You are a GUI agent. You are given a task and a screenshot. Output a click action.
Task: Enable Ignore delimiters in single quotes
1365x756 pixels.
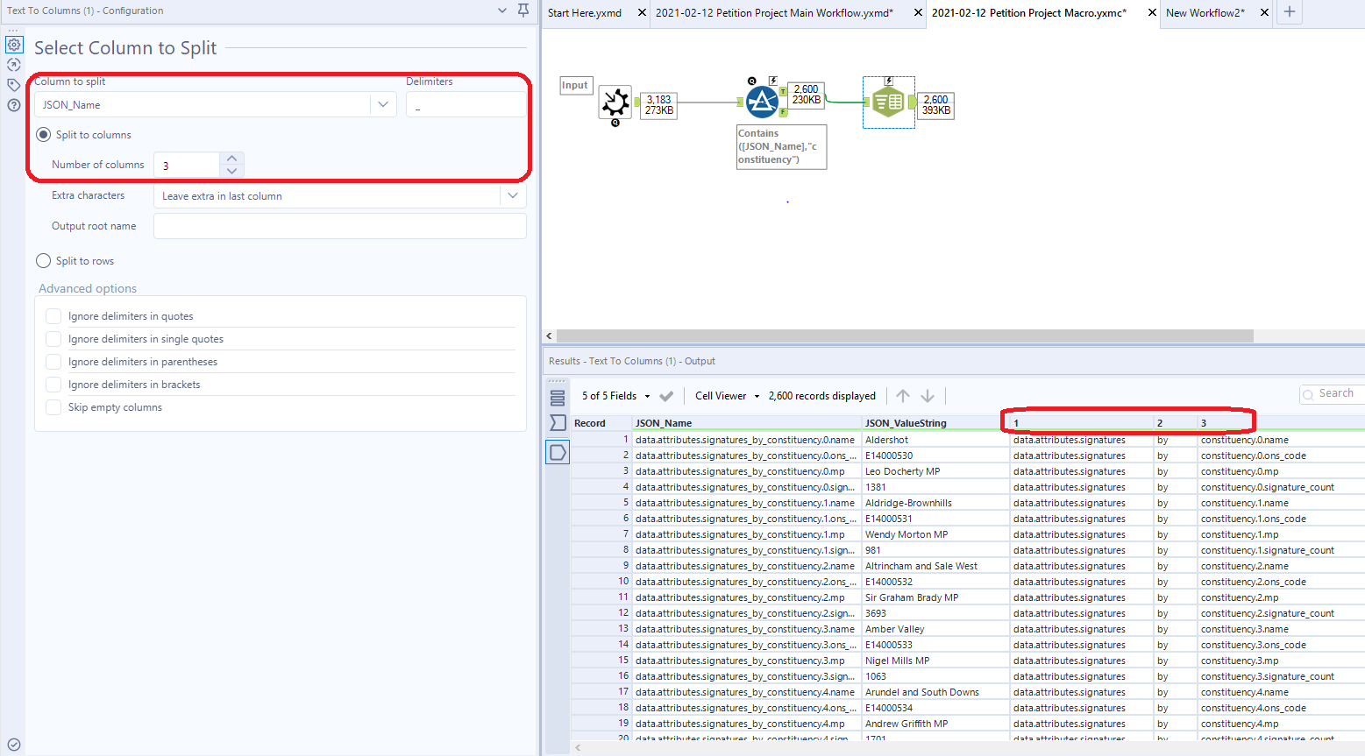pos(53,339)
